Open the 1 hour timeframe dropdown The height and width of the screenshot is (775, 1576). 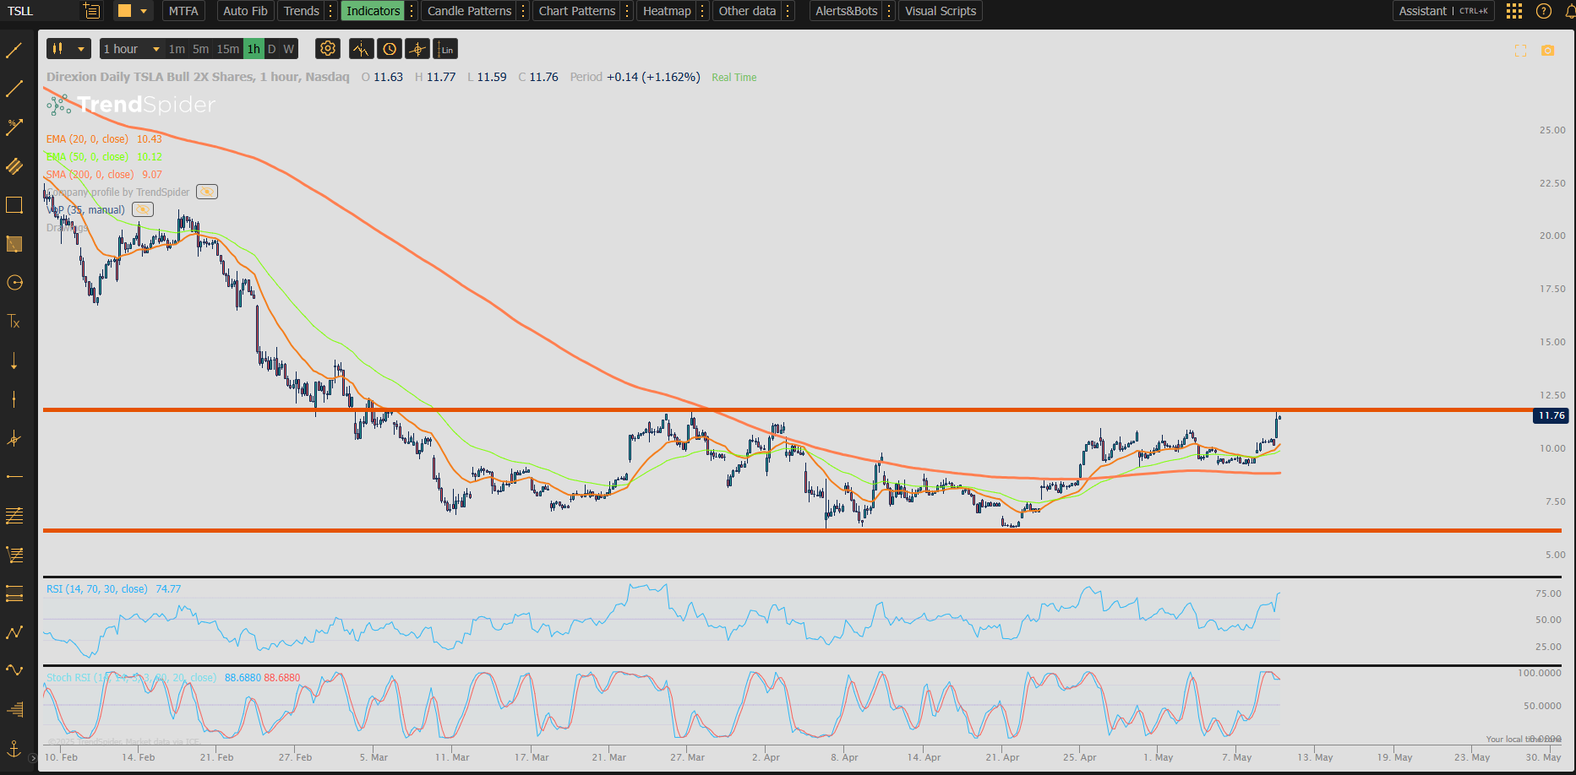point(131,49)
